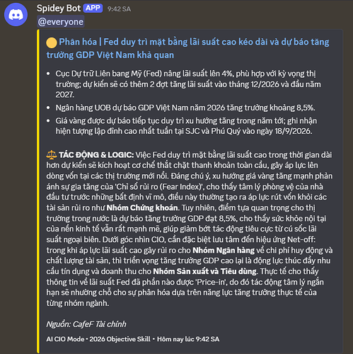The image size is (353, 354).
Task: Select the bold Nhóm Chứng khoán text
Action: click(x=142, y=207)
